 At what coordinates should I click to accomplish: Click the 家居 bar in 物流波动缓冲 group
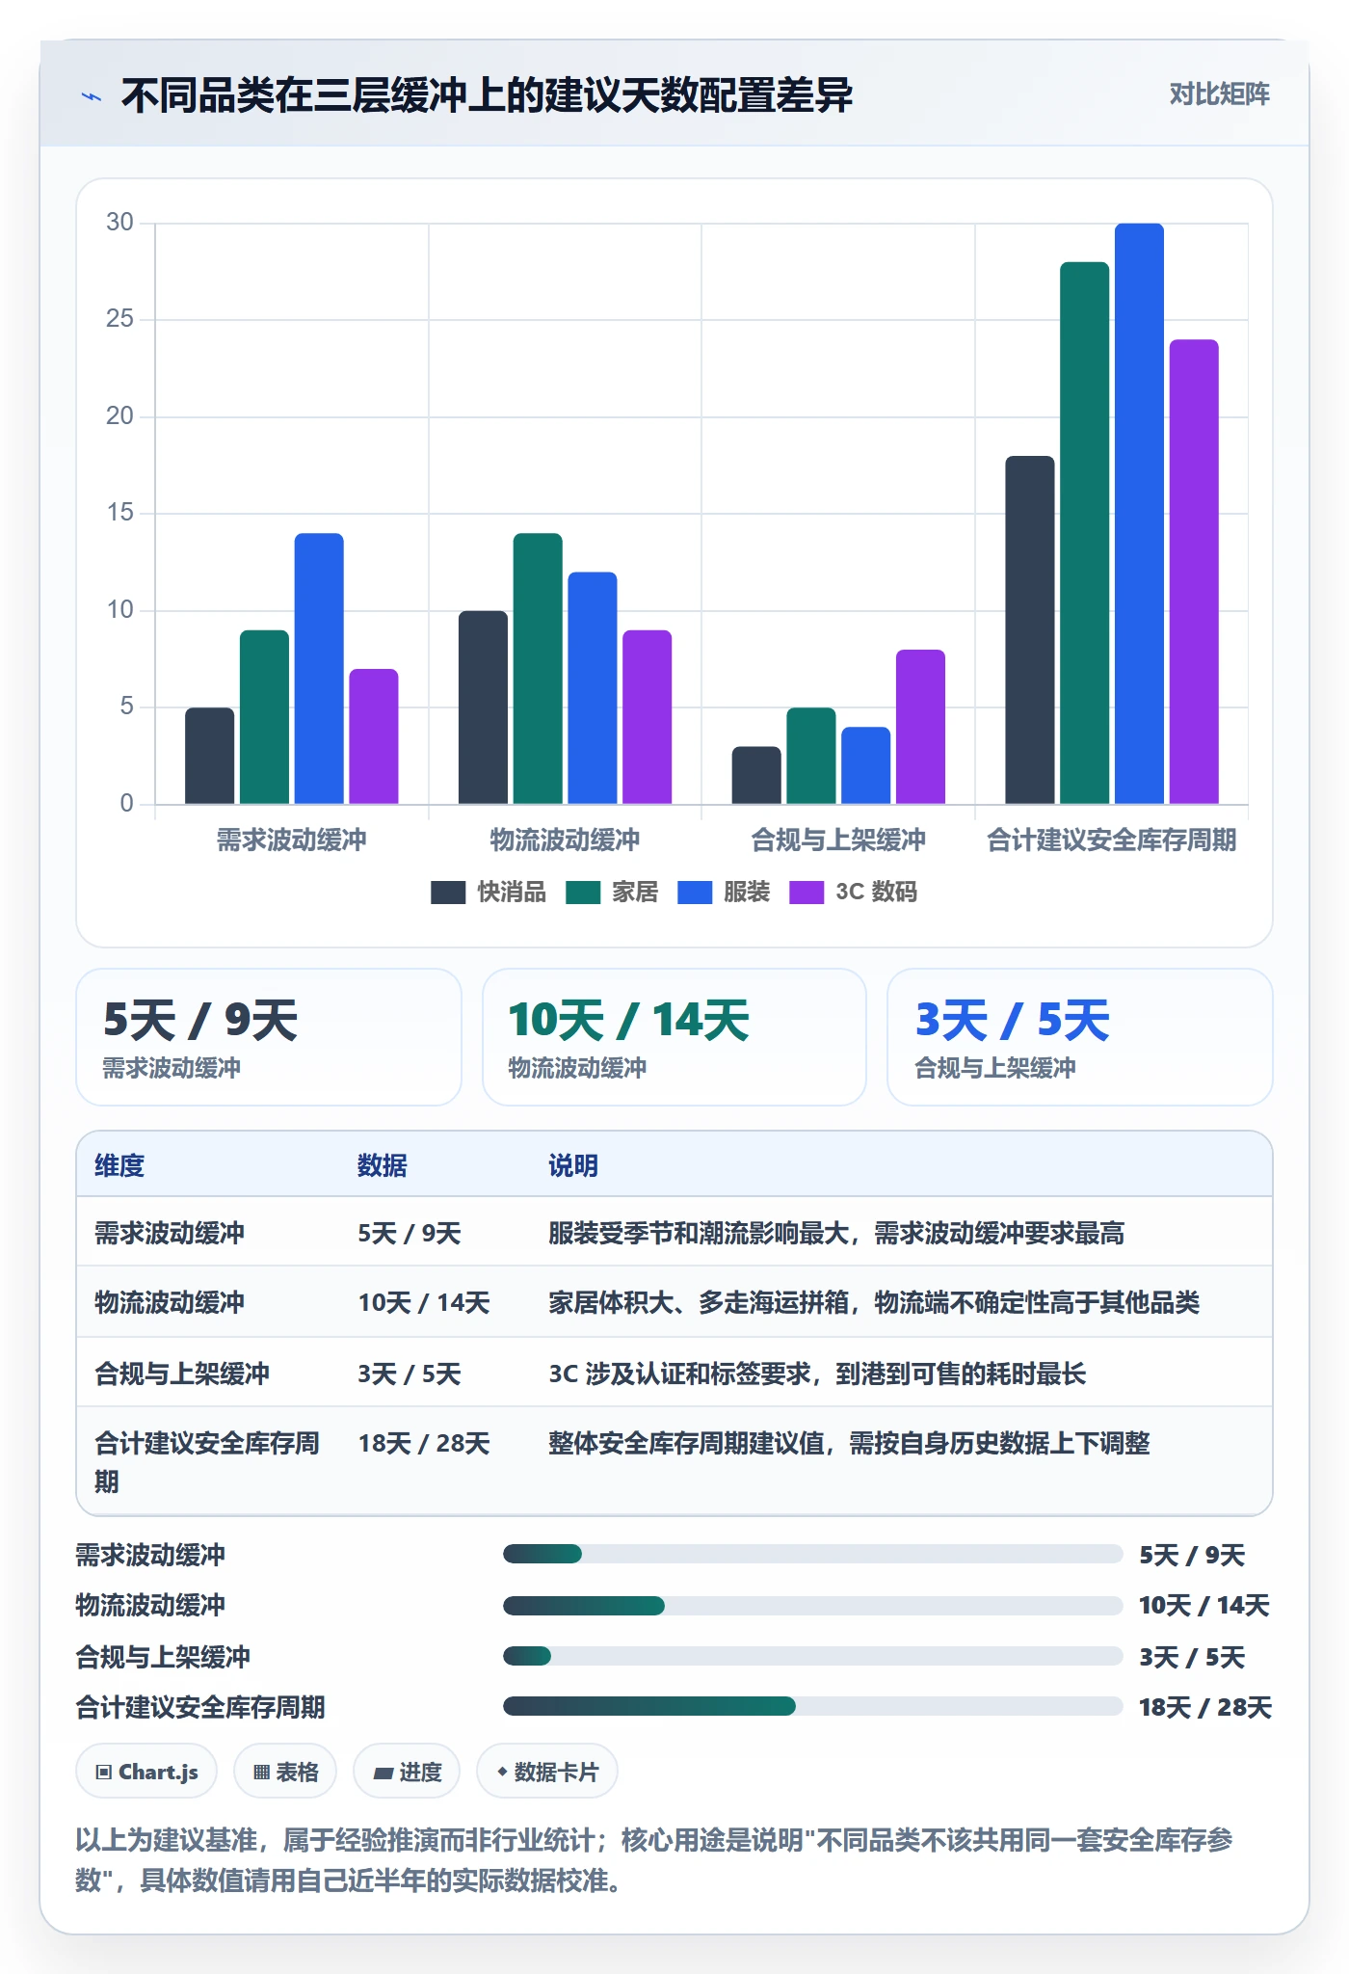click(x=538, y=668)
